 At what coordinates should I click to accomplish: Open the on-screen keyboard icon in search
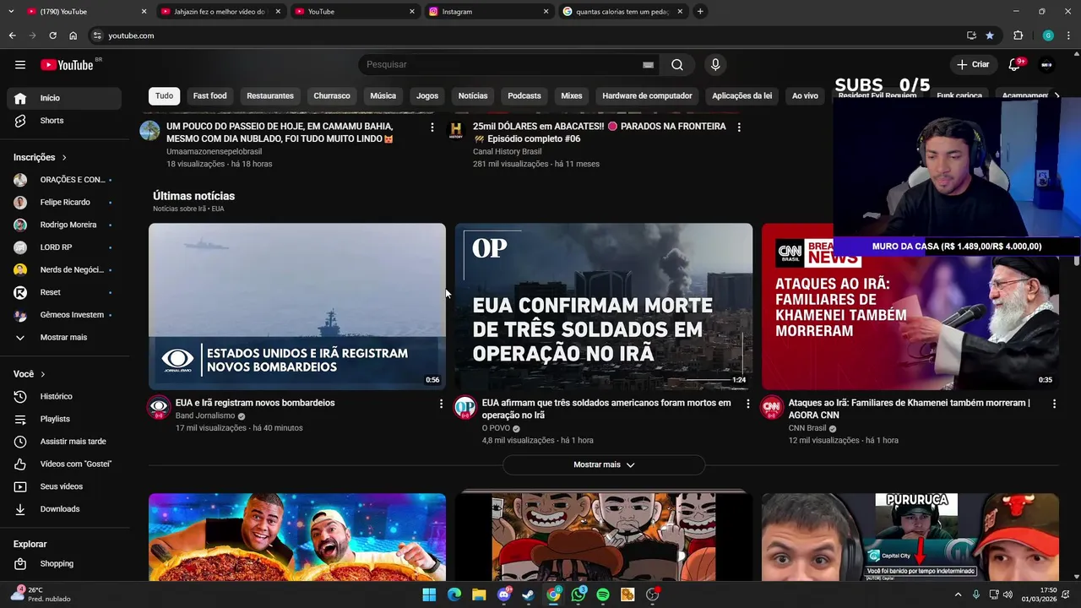tap(648, 65)
